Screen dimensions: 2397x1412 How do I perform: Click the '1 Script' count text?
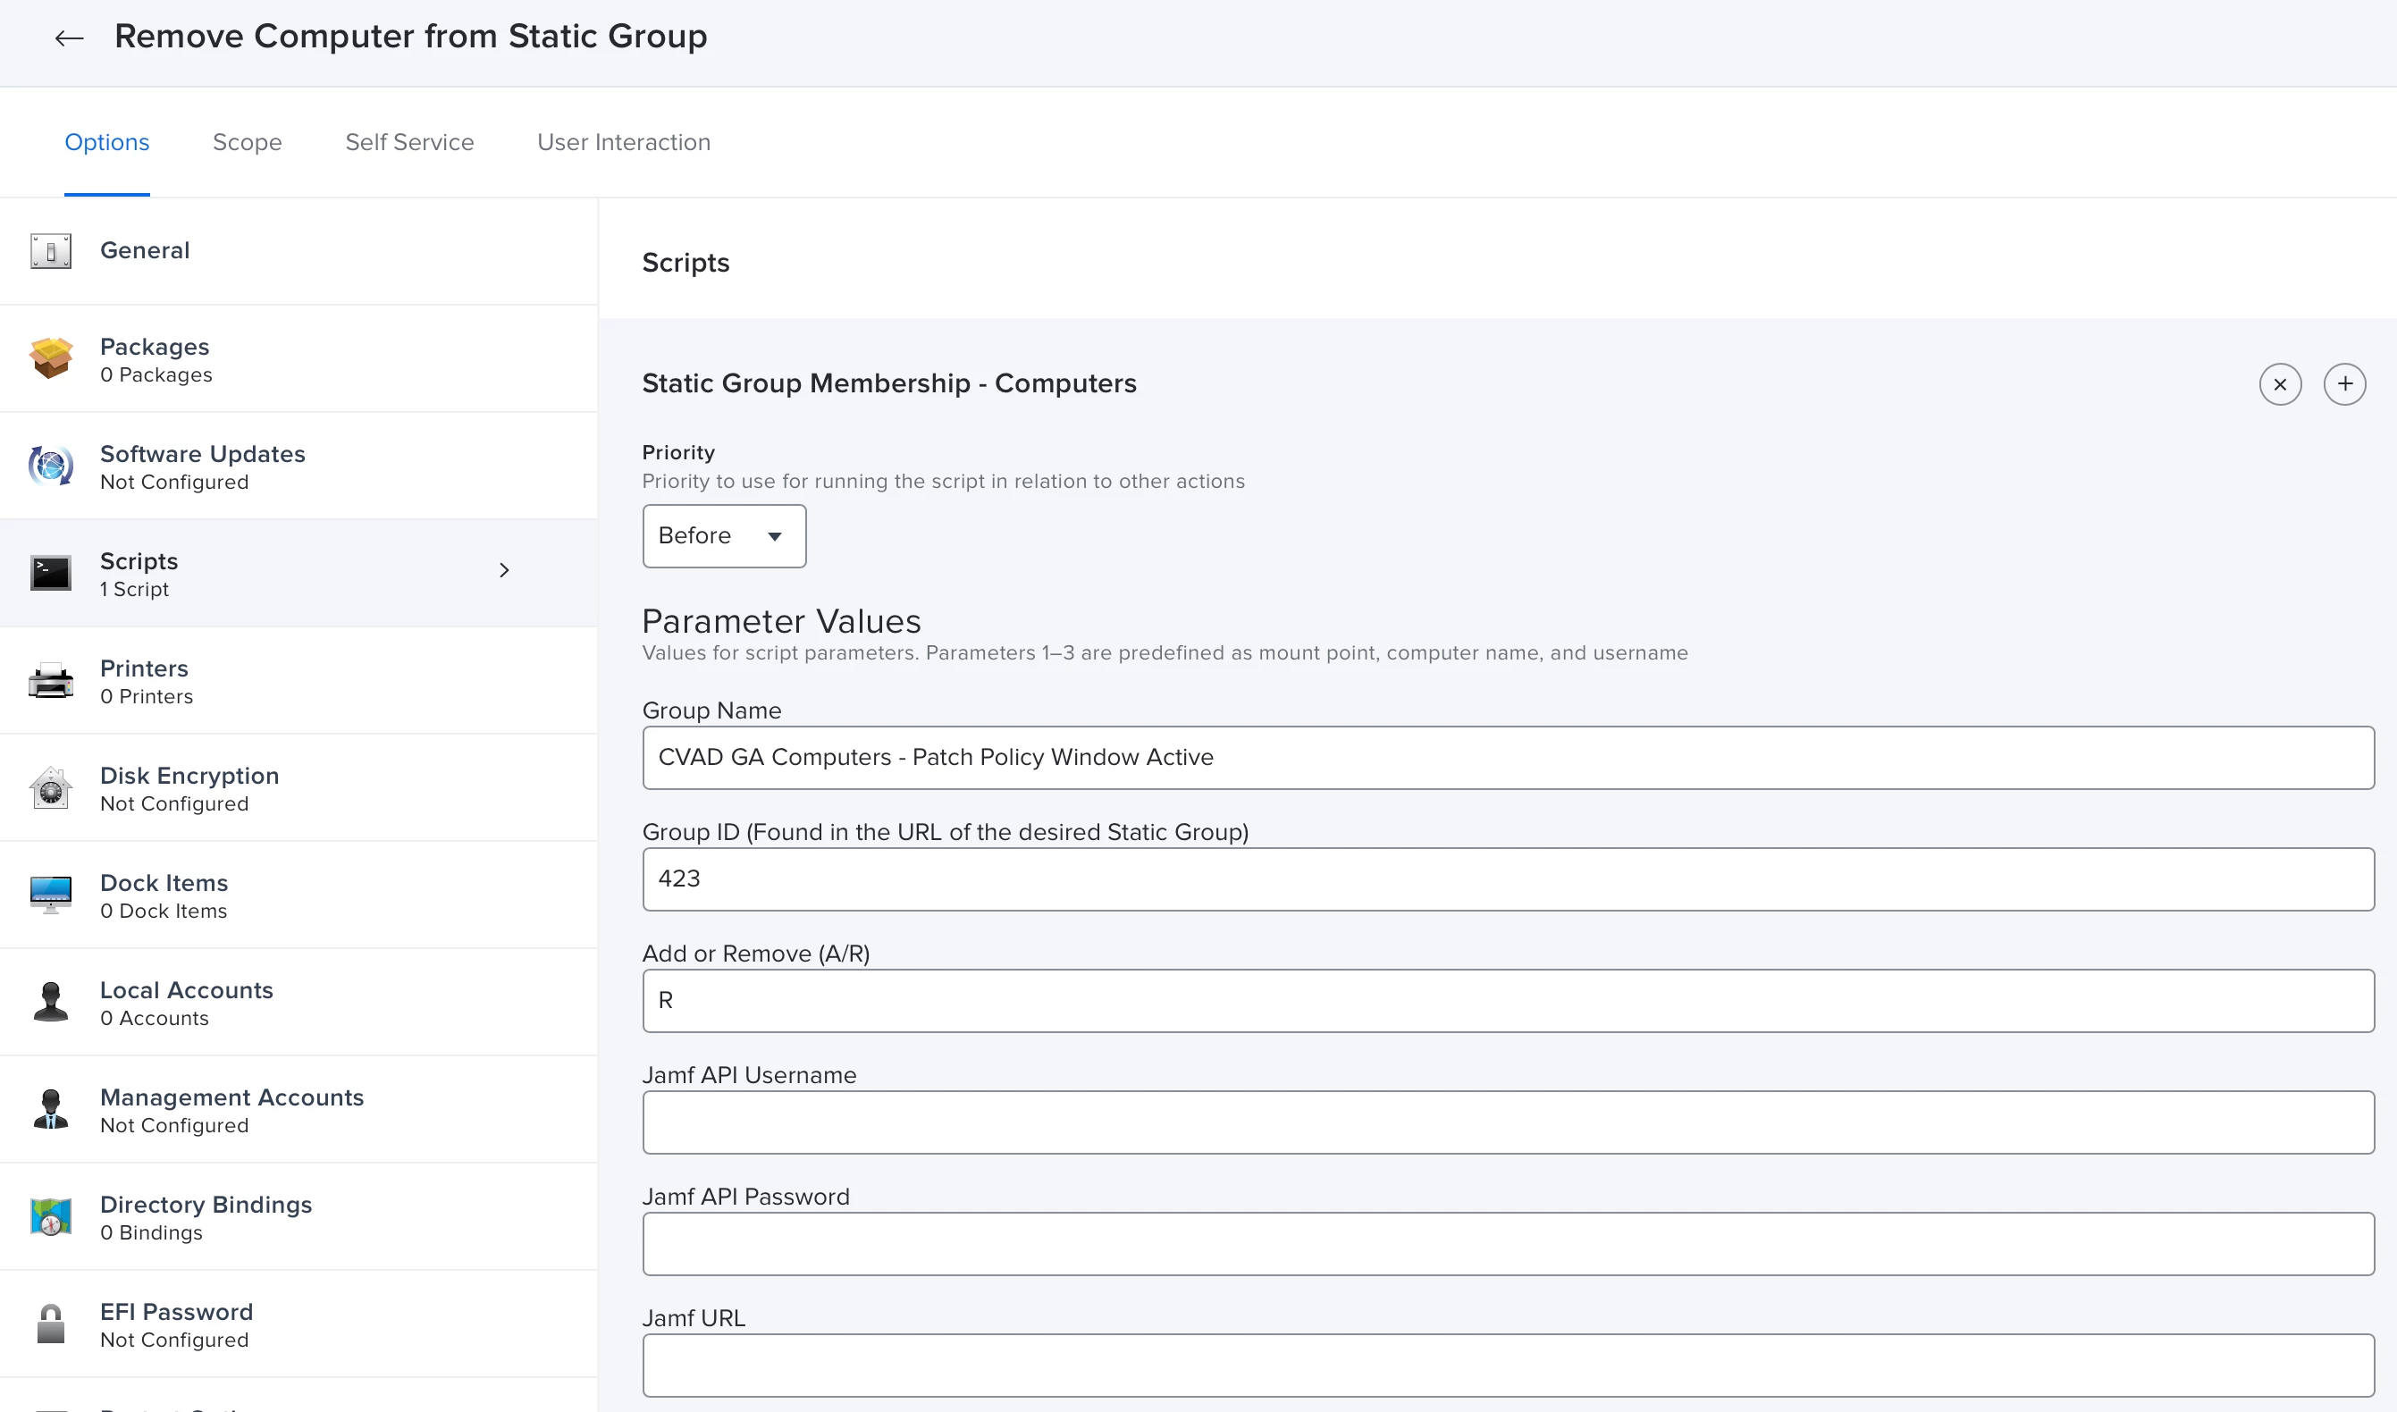point(134,589)
